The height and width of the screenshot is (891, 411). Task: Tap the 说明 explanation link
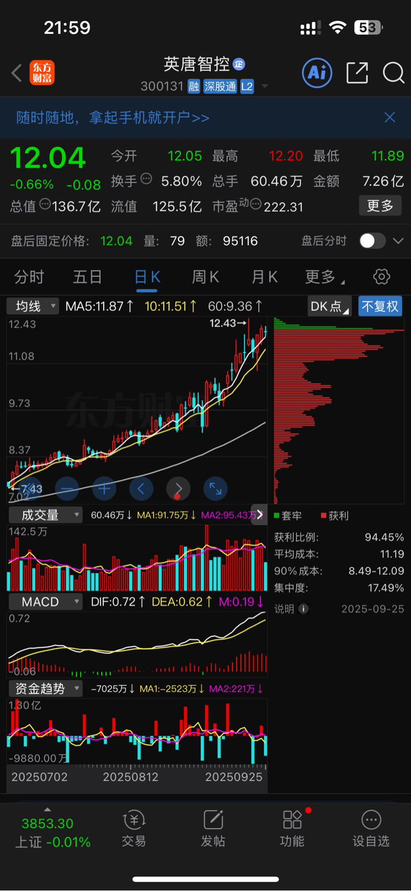[284, 609]
